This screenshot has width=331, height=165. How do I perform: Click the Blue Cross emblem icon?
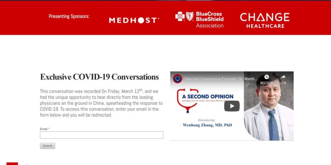(x=180, y=16)
